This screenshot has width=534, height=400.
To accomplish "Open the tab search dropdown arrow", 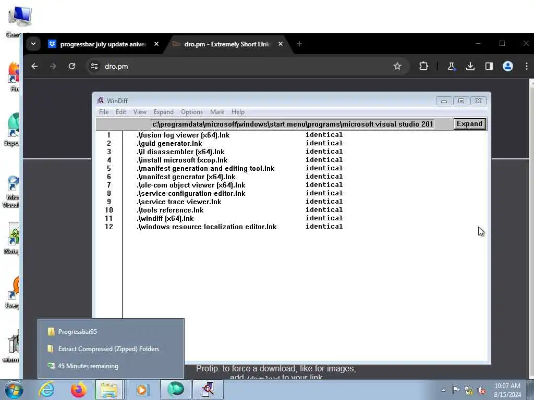I will [x=33, y=44].
